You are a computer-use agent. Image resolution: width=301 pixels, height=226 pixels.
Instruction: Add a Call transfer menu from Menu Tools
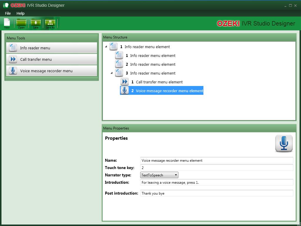(52, 59)
